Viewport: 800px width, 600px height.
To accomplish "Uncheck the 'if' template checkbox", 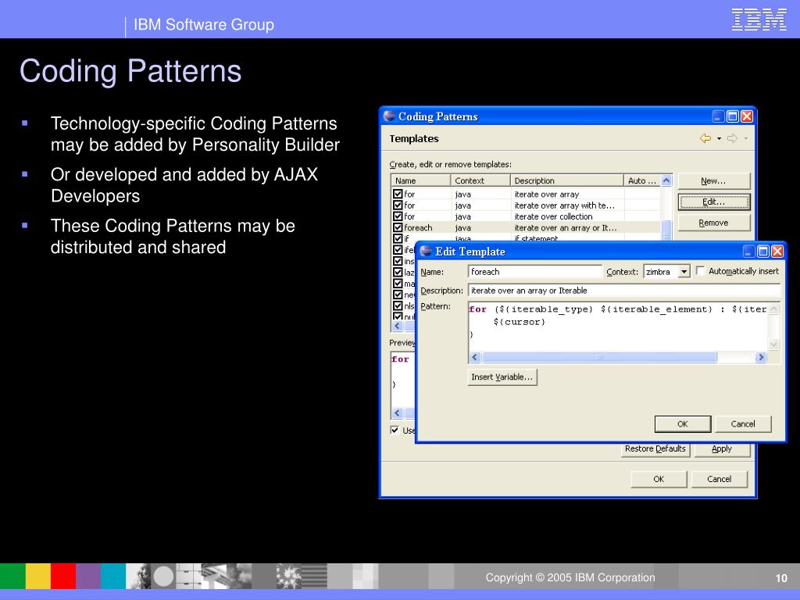I will 398,239.
